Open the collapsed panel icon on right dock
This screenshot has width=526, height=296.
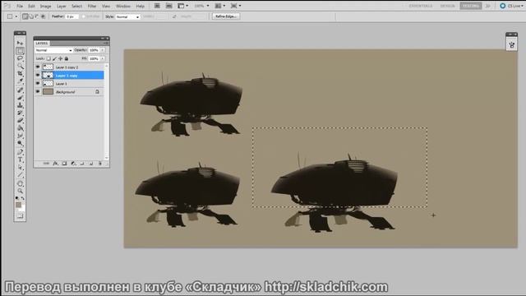click(x=511, y=45)
